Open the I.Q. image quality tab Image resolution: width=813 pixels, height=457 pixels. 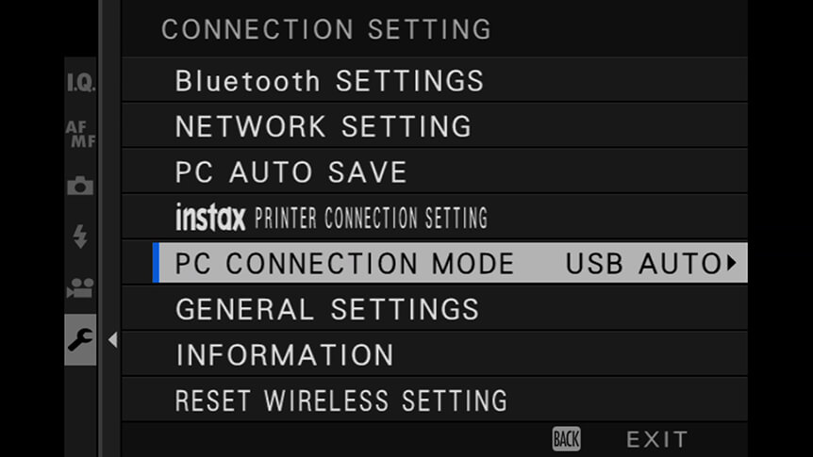(80, 82)
